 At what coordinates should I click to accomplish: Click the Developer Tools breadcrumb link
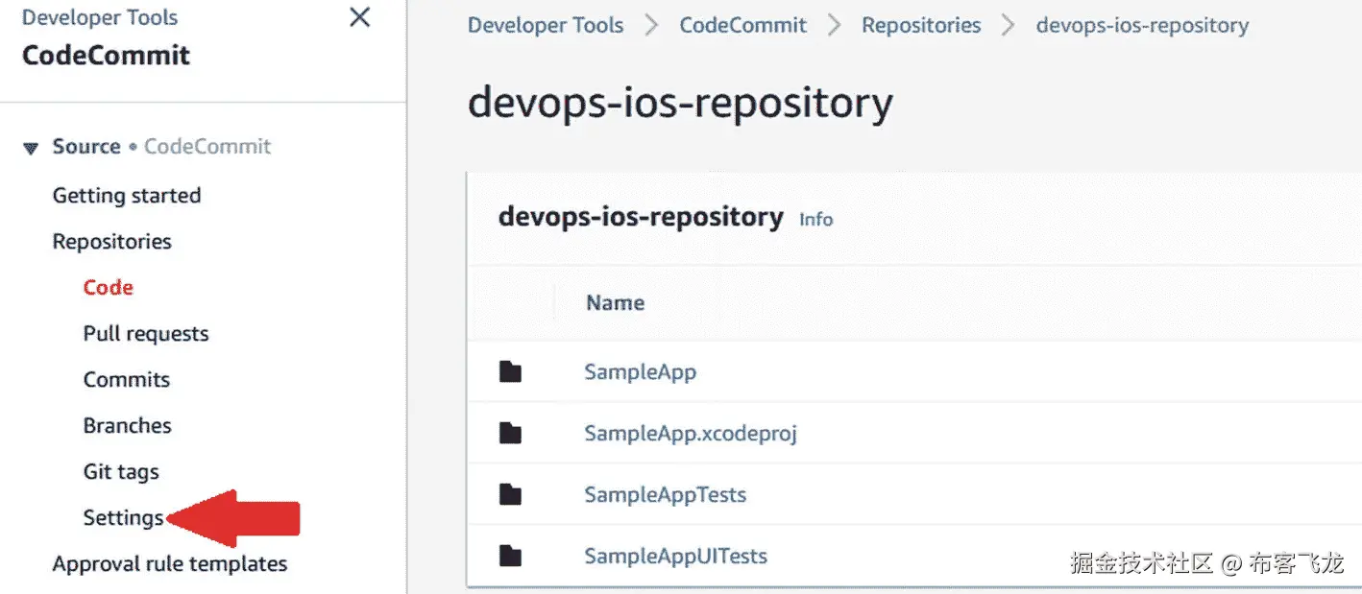click(546, 26)
